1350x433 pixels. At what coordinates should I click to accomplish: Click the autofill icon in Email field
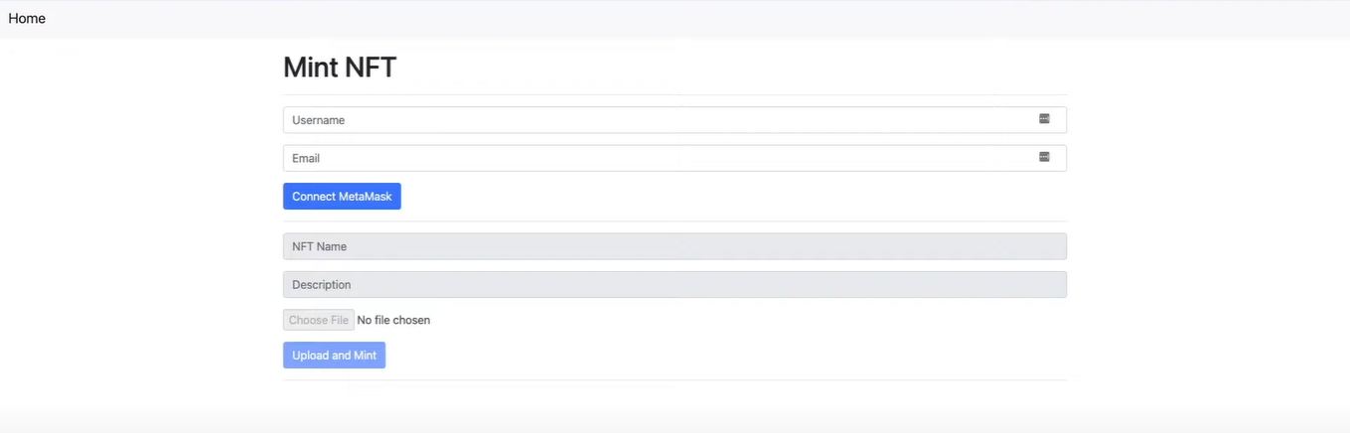pos(1044,157)
